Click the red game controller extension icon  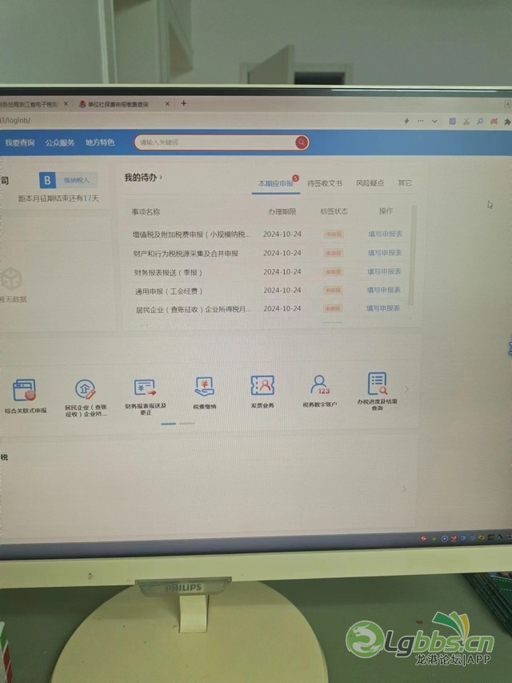pos(494,122)
